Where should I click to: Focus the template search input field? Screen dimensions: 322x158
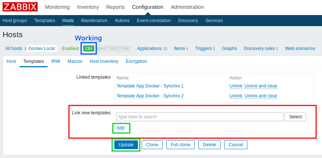(200, 117)
